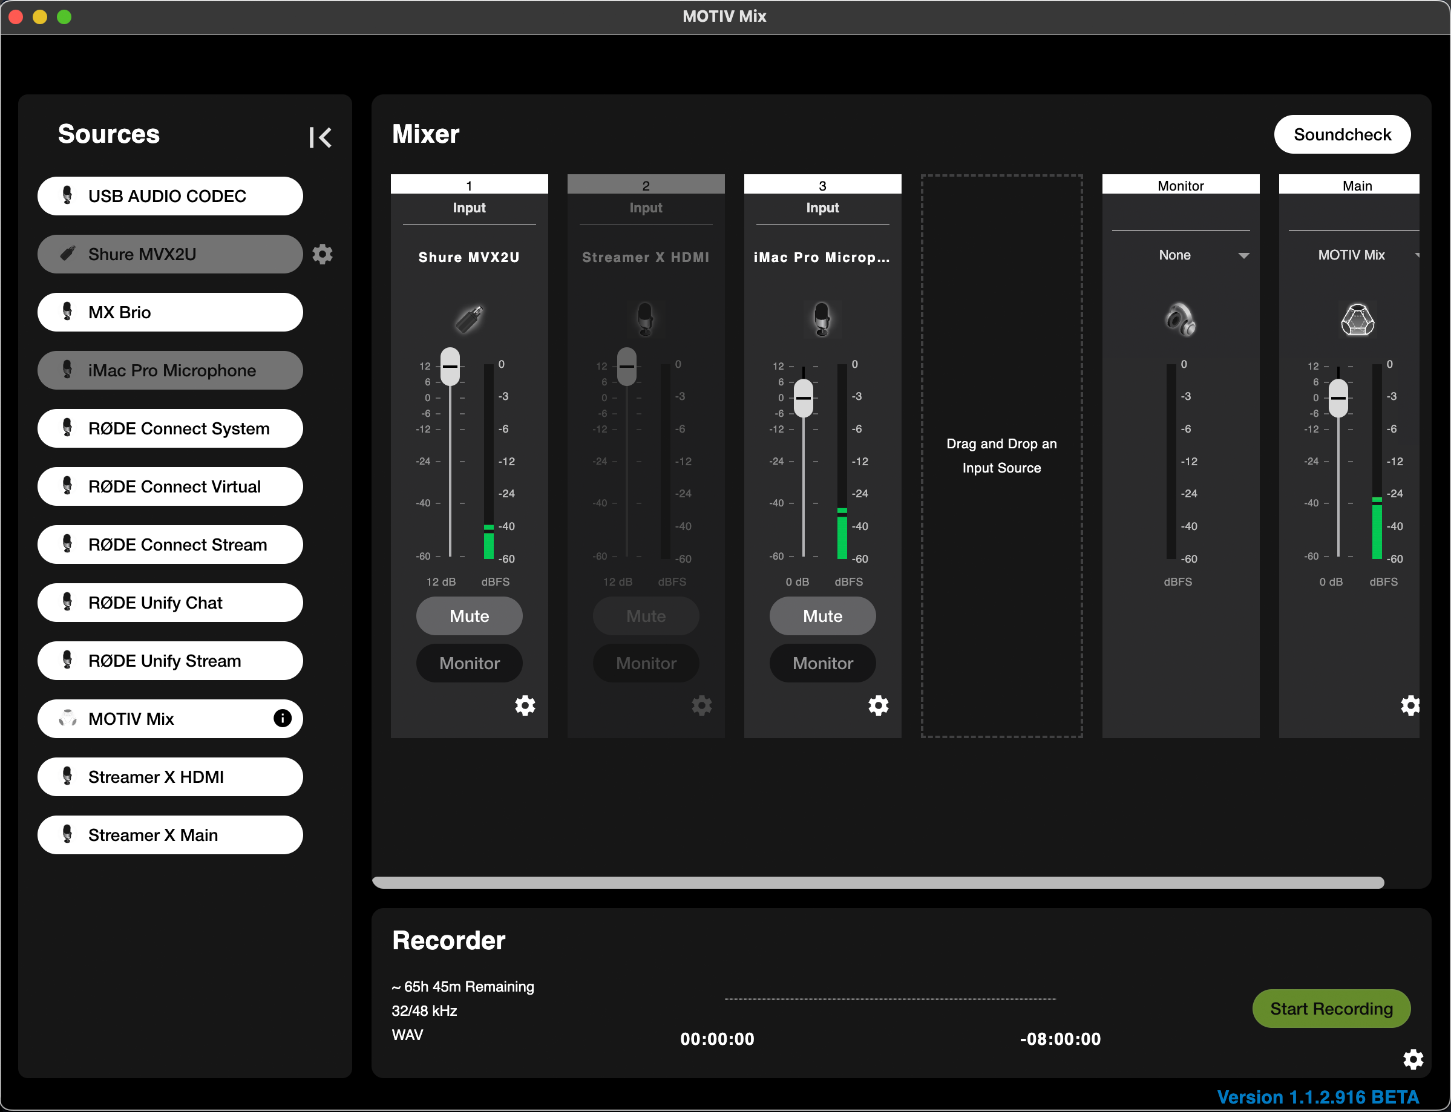The width and height of the screenshot is (1451, 1112).
Task: Click the Mixer horizontal scrollbar
Action: tap(878, 882)
